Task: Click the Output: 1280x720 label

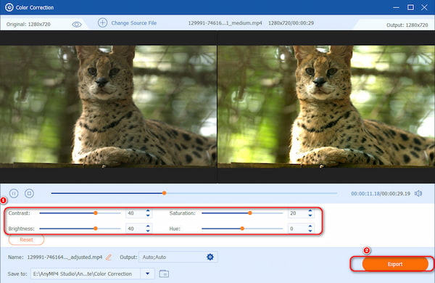Action: 407,25
